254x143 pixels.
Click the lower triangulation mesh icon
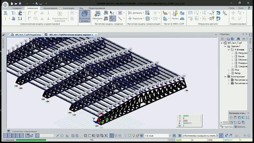click(x=147, y=19)
